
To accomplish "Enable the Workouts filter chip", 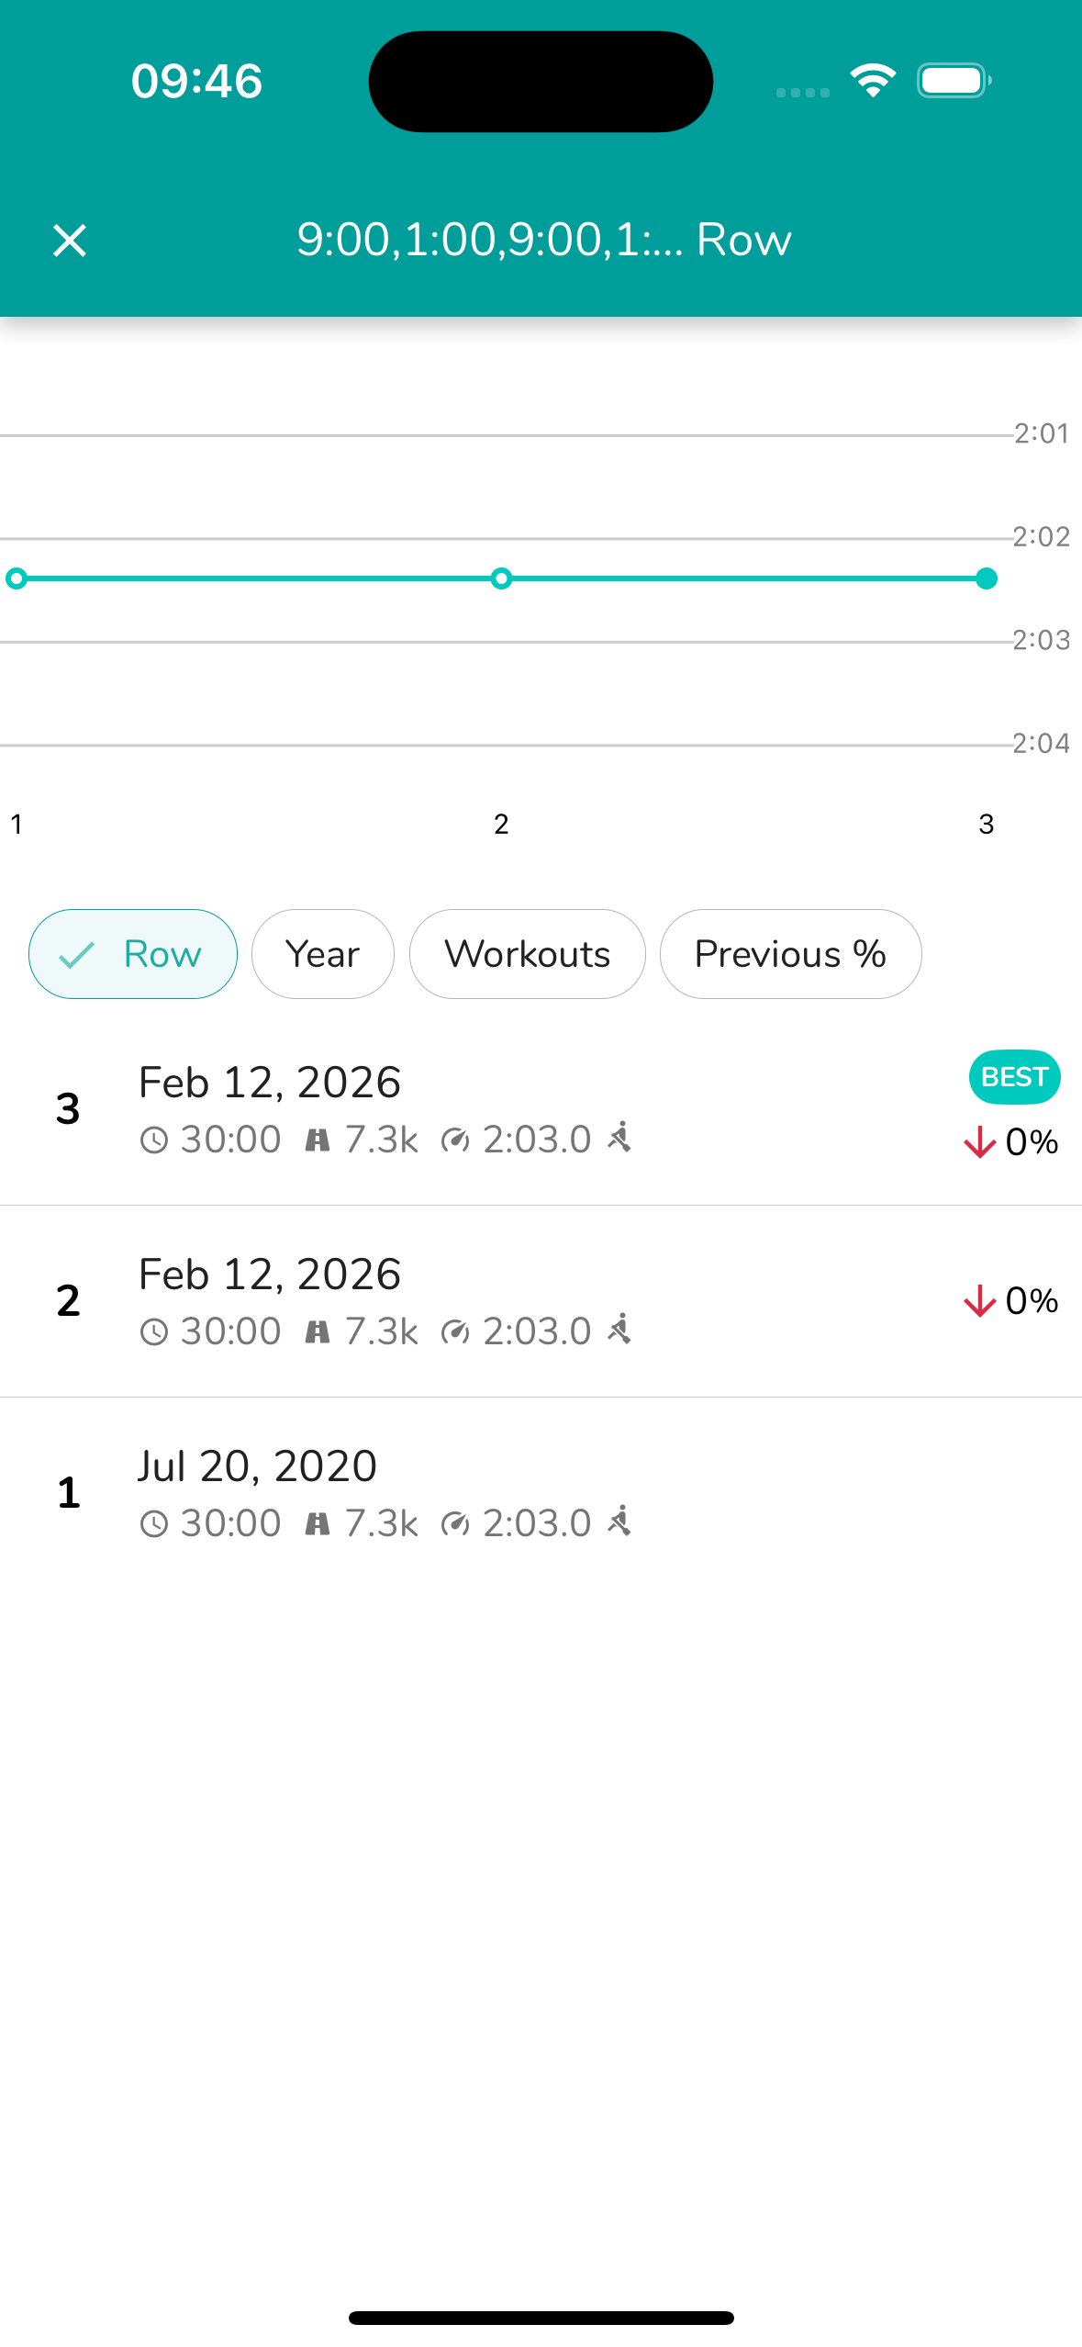I will (527, 954).
